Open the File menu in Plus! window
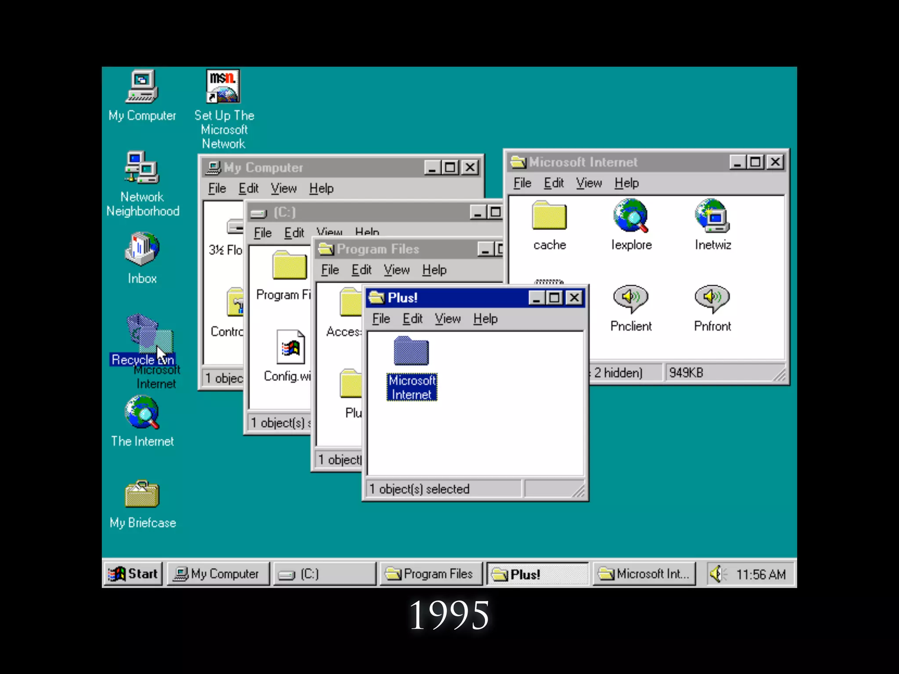899x674 pixels. pyautogui.click(x=381, y=319)
